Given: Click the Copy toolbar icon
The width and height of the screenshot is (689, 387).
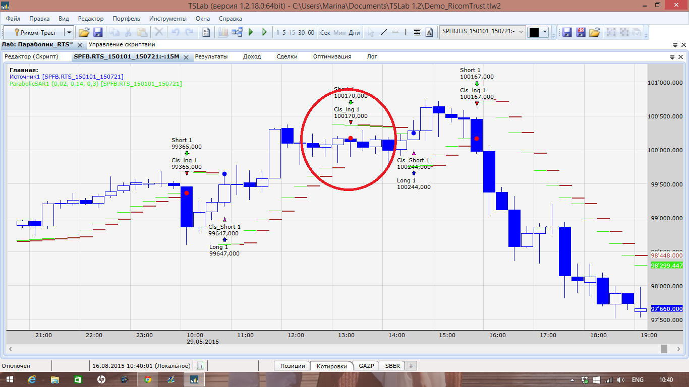Looking at the screenshot, I should (114, 32).
